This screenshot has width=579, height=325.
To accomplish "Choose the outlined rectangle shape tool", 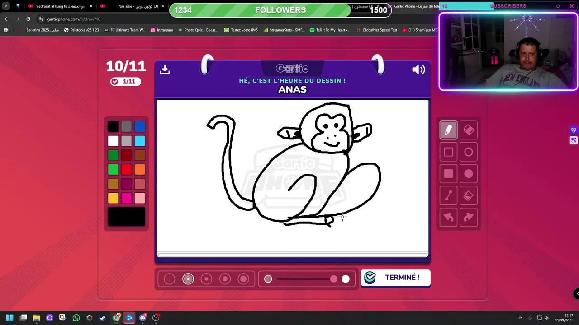I will pyautogui.click(x=448, y=152).
